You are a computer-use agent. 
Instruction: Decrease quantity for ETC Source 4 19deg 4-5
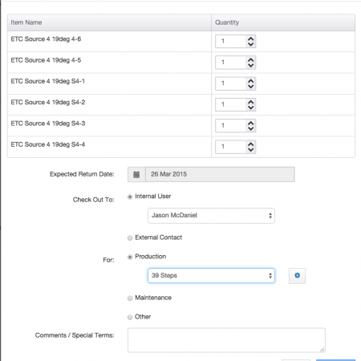click(x=250, y=65)
